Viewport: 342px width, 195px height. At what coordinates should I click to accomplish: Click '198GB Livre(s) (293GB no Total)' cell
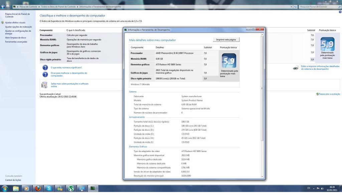tap(170, 79)
